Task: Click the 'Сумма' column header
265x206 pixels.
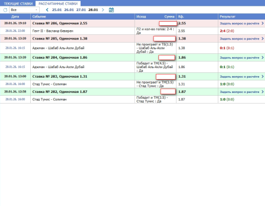Action: pyautogui.click(x=169, y=17)
